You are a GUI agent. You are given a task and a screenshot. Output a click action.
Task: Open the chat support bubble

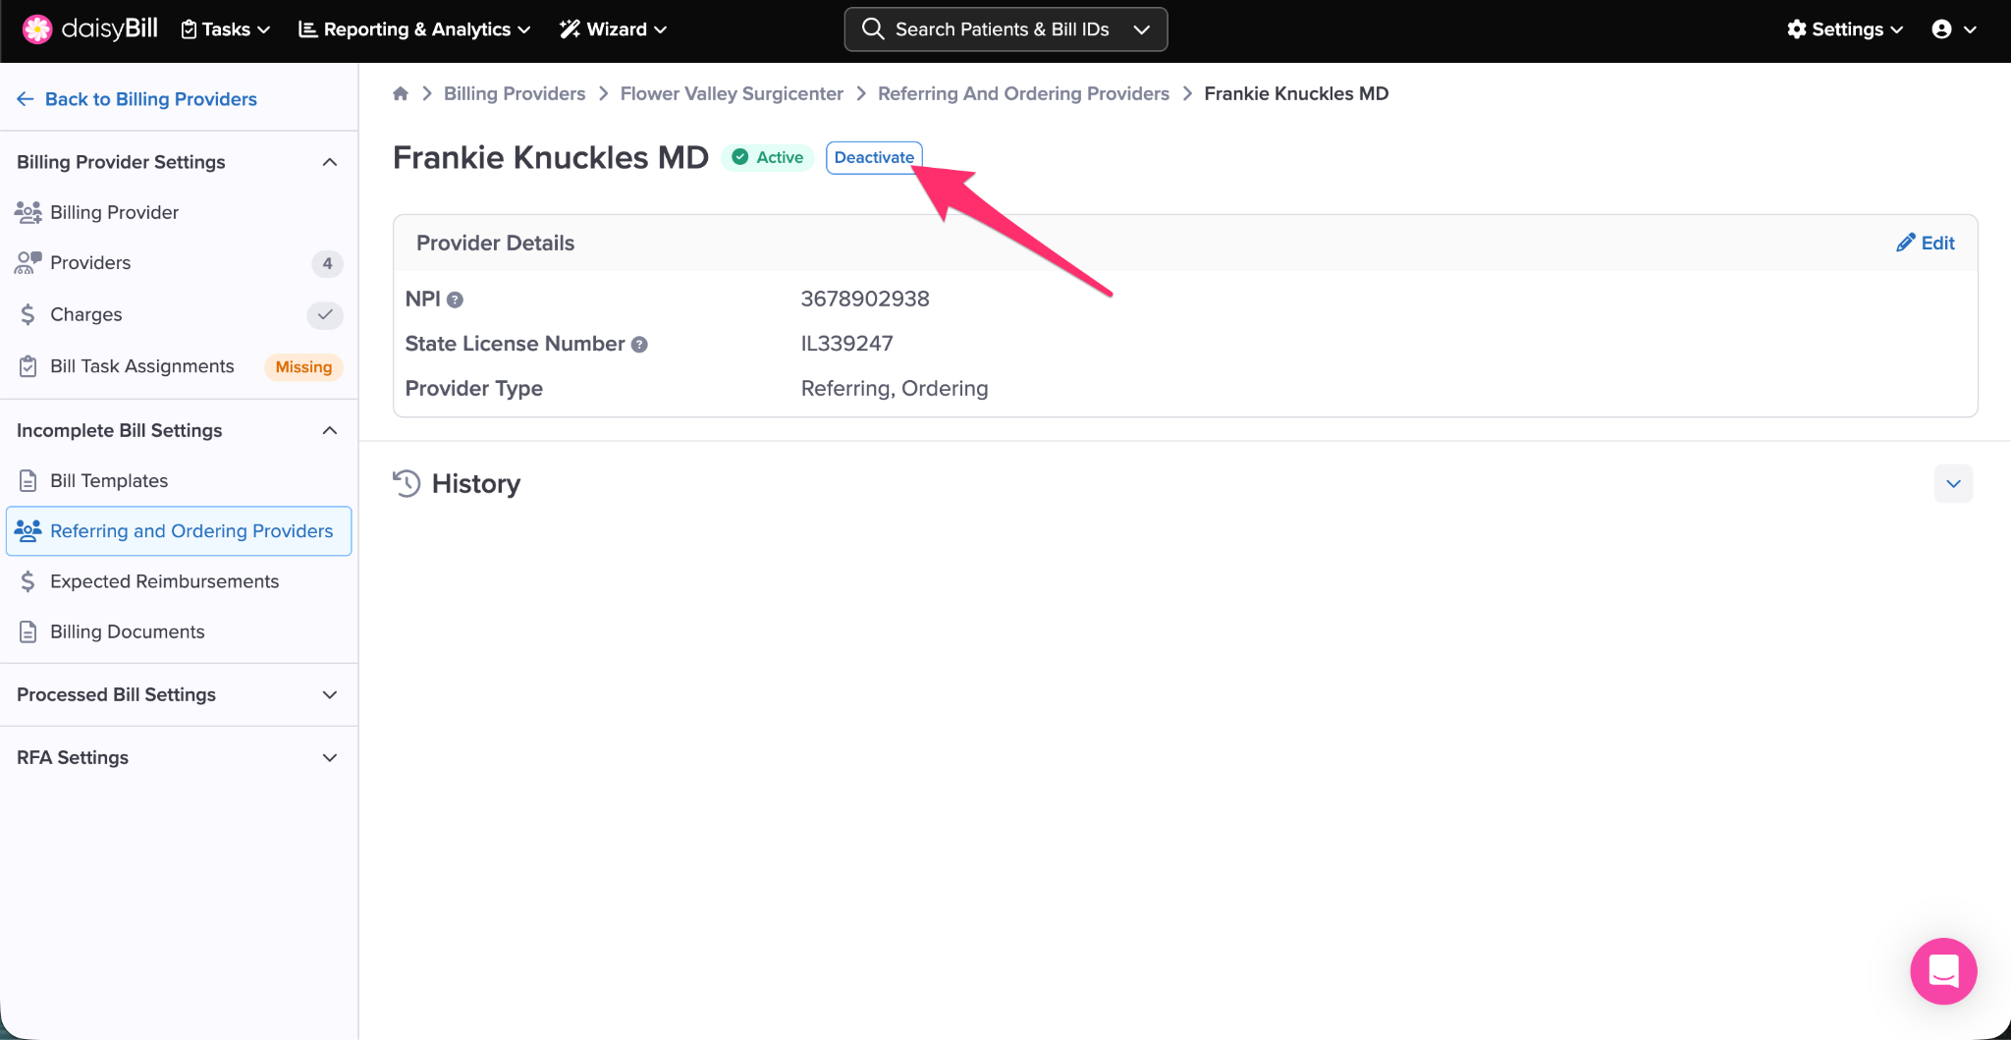[x=1942, y=970]
